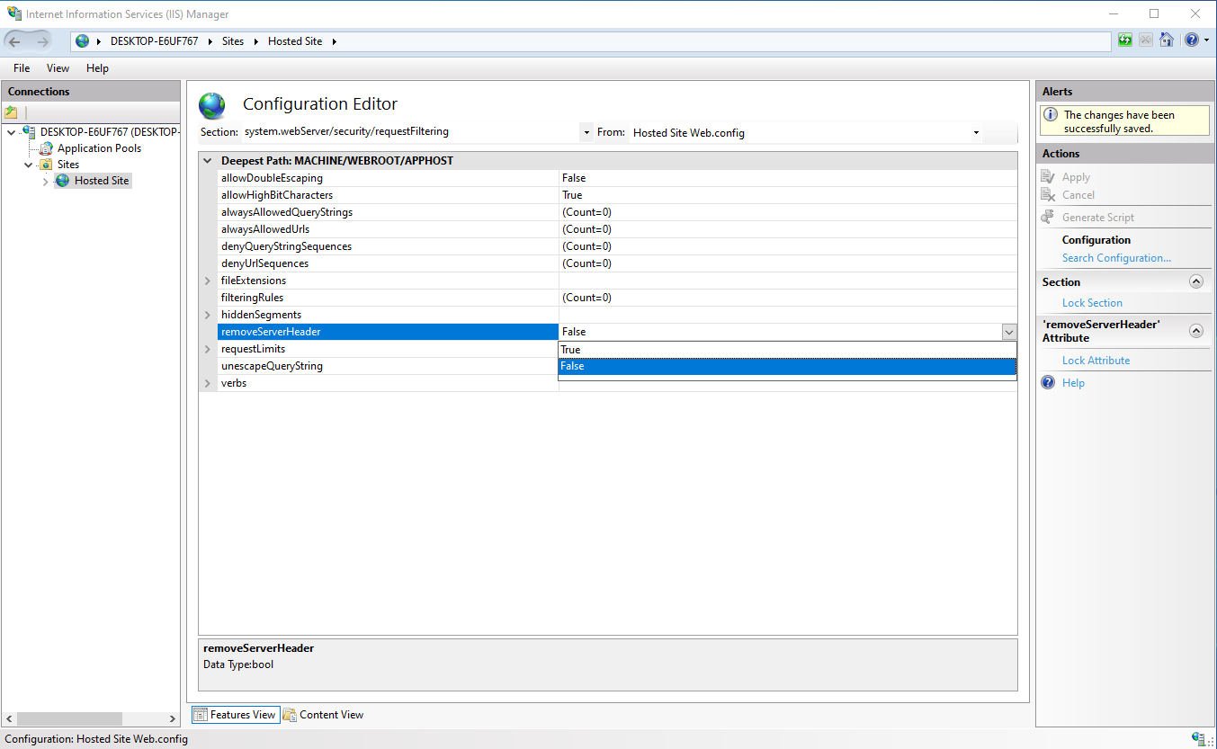
Task: Open the View menu
Action: [x=58, y=67]
